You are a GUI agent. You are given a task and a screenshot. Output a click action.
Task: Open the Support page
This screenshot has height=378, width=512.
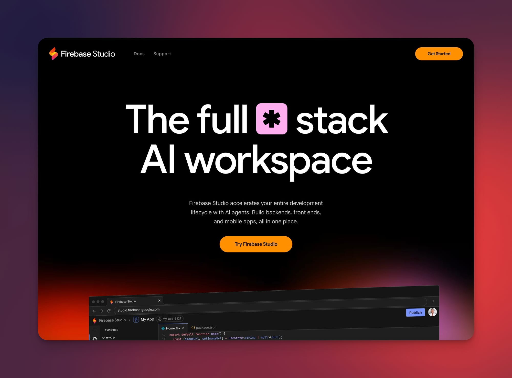162,54
